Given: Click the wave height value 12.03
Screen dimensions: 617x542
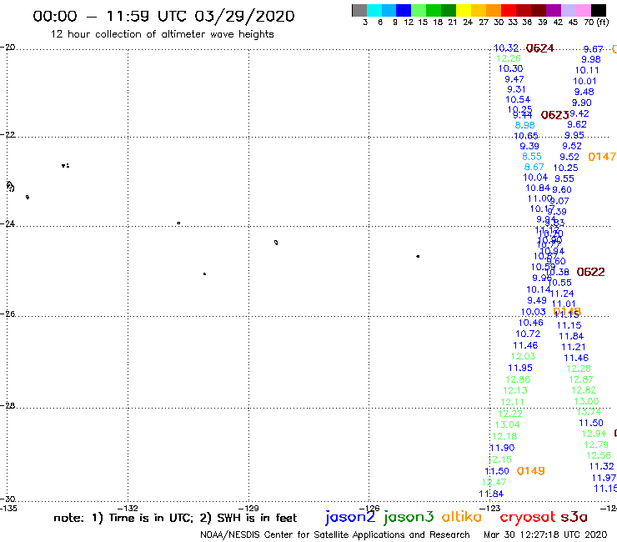Looking at the screenshot, I should 523,356.
